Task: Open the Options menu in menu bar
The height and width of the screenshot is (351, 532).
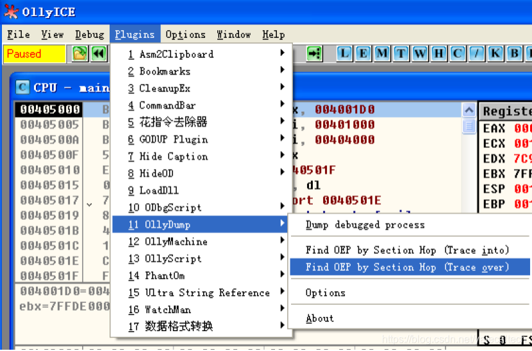Action: pos(186,34)
